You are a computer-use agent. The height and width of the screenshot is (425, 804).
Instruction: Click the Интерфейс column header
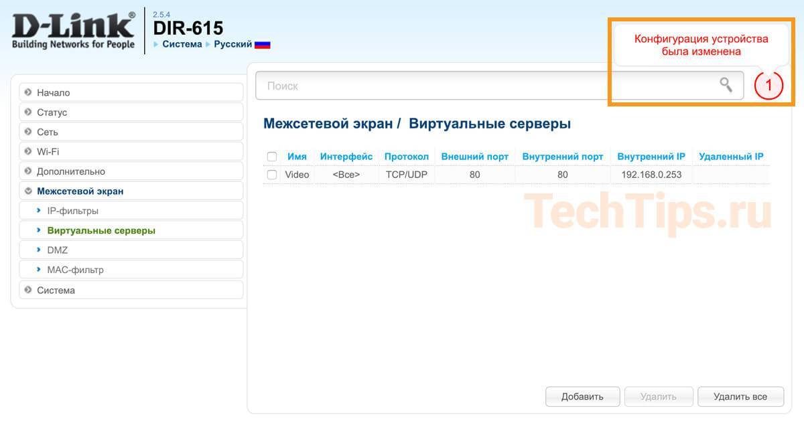pyautogui.click(x=346, y=157)
